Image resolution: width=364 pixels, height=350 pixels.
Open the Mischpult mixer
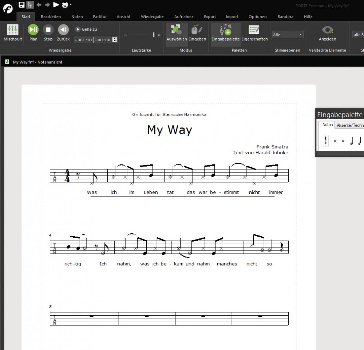13,33
